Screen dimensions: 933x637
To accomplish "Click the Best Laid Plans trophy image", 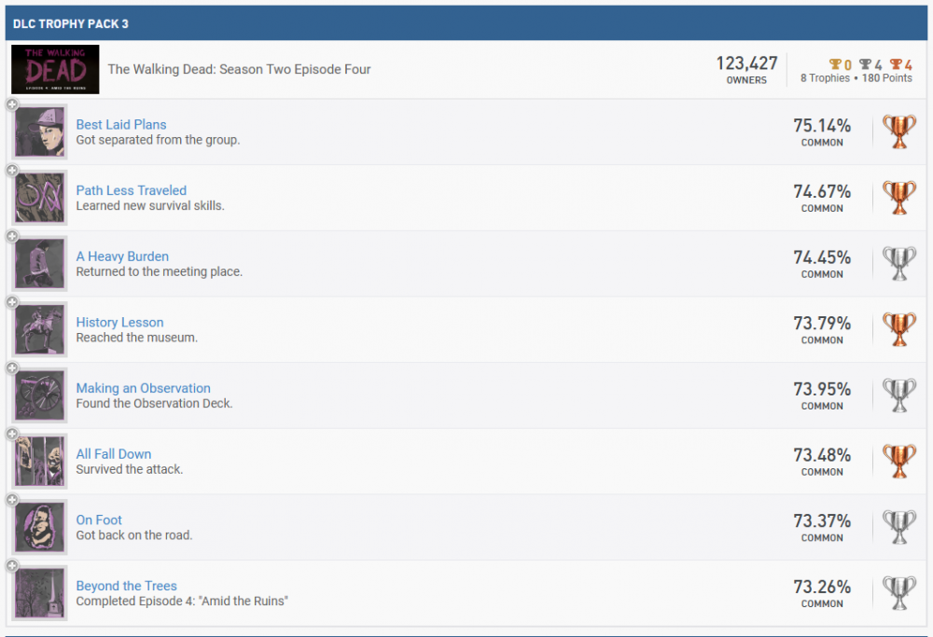I will click(41, 132).
